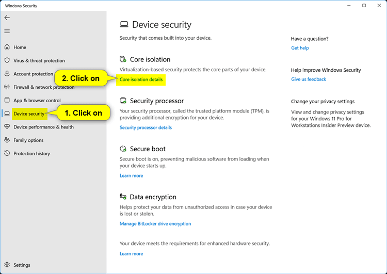Select the Virus & threat protection shield icon
This screenshot has width=387, height=274.
click(x=7, y=60)
